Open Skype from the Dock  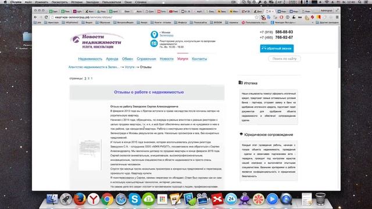click(x=135, y=199)
